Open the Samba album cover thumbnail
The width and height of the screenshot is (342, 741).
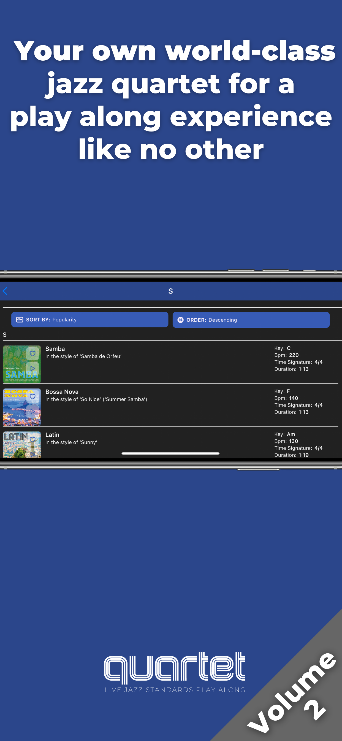pyautogui.click(x=22, y=364)
